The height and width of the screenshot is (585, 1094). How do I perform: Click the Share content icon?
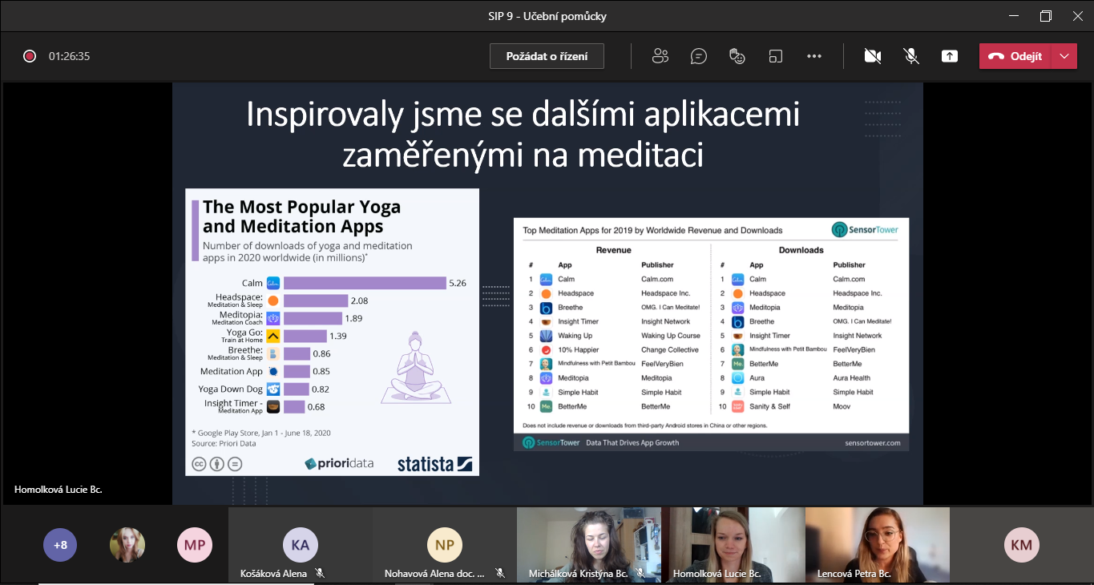(949, 56)
